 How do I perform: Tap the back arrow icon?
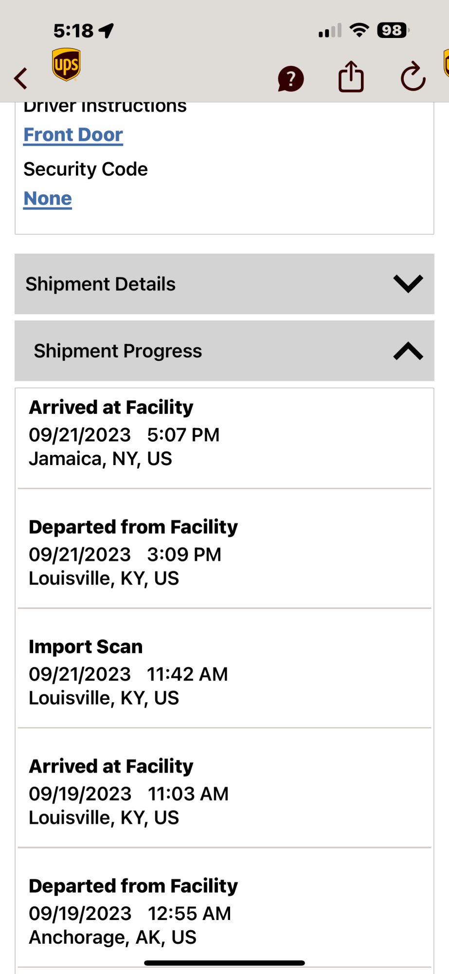coord(21,78)
